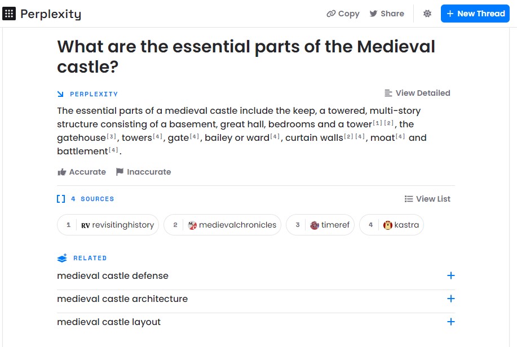Expand medieval castle defense plus icon
517x347 pixels.
point(450,275)
